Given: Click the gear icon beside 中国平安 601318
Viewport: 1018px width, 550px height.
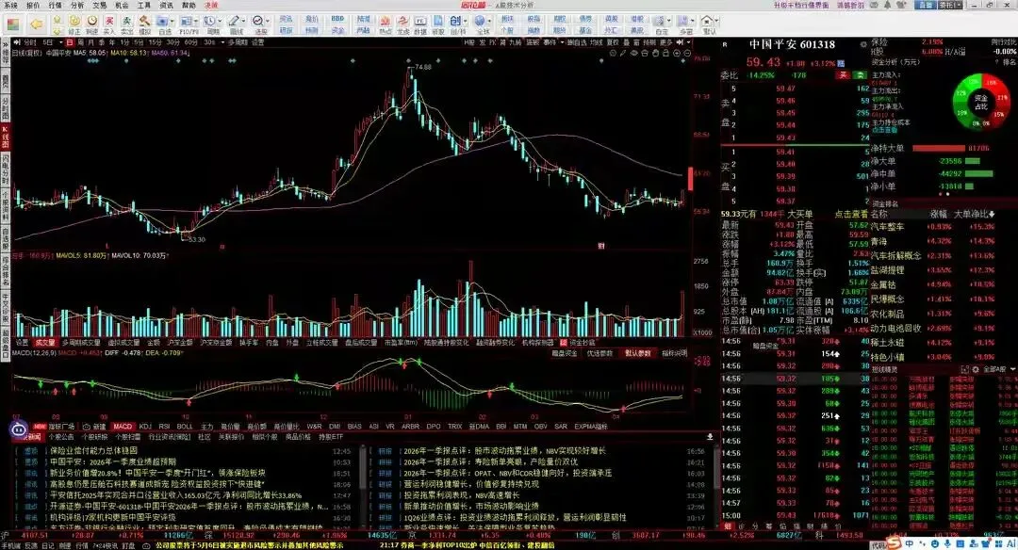Looking at the screenshot, I should coord(862,44).
